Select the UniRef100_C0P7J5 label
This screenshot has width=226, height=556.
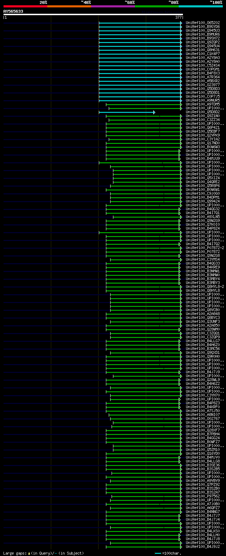click(203, 97)
